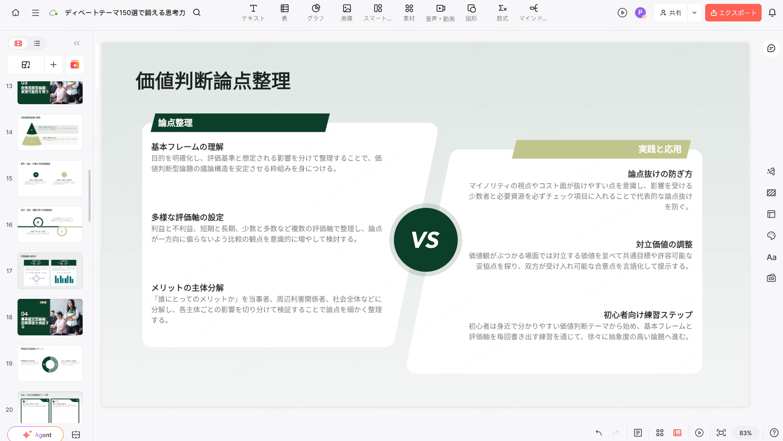Viewport: 783px width, 441px height.
Task: Open notifications bell
Action: pos(772,13)
